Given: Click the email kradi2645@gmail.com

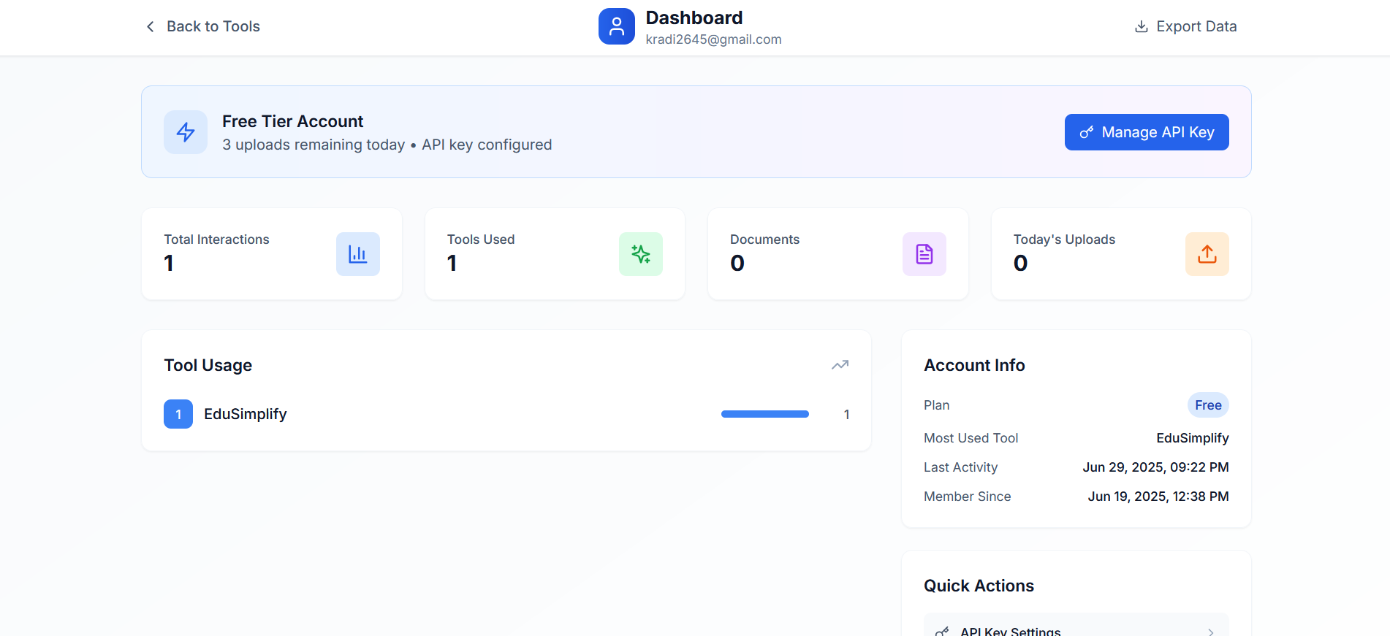Looking at the screenshot, I should [x=713, y=39].
